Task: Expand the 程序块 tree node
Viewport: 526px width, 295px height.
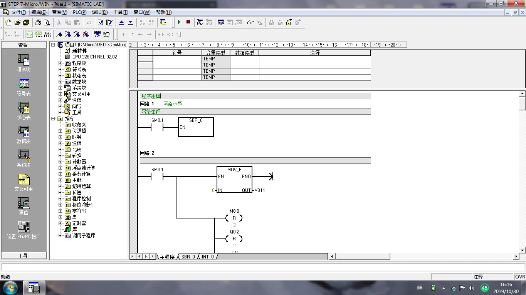Action: pyautogui.click(x=60, y=63)
